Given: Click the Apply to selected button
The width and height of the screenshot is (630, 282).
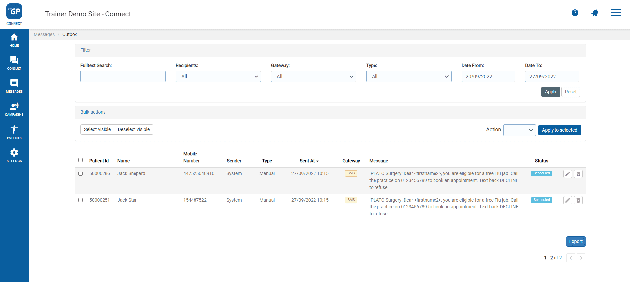Looking at the screenshot, I should pyautogui.click(x=559, y=130).
